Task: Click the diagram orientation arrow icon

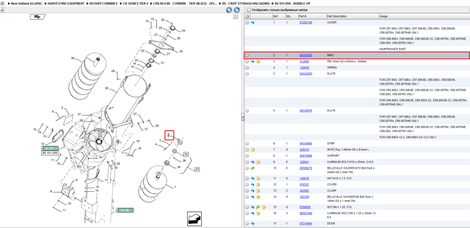Action: coord(195,219)
